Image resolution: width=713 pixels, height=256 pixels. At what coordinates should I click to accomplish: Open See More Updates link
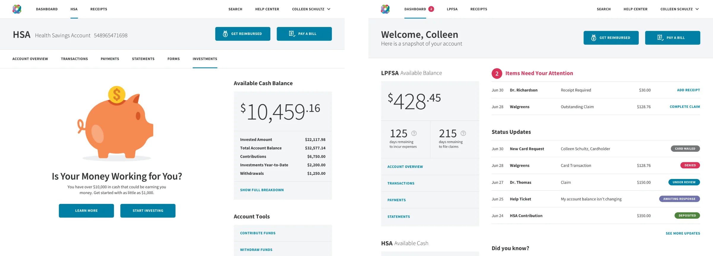tap(683, 233)
